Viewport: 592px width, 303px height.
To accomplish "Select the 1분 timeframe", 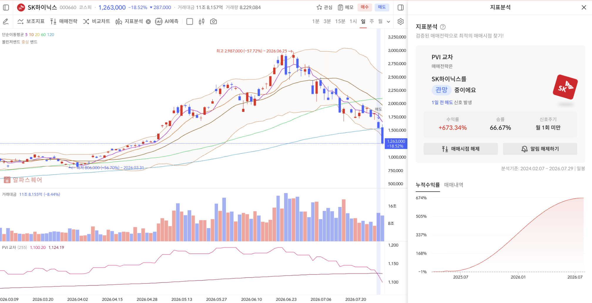I will point(316,21).
